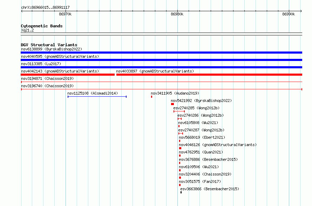Click the short red span under esv2740286
Viewport: 312px width, 206px height.
tap(180, 119)
